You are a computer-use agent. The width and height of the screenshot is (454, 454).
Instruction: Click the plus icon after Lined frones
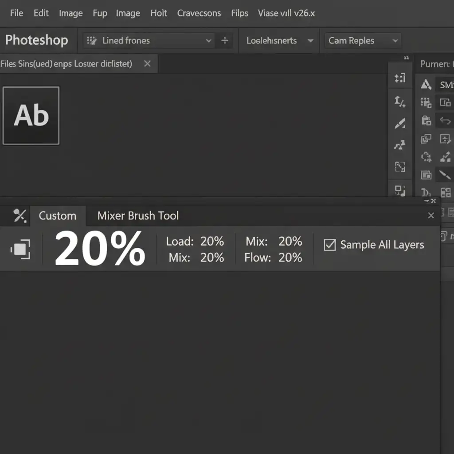coord(225,41)
